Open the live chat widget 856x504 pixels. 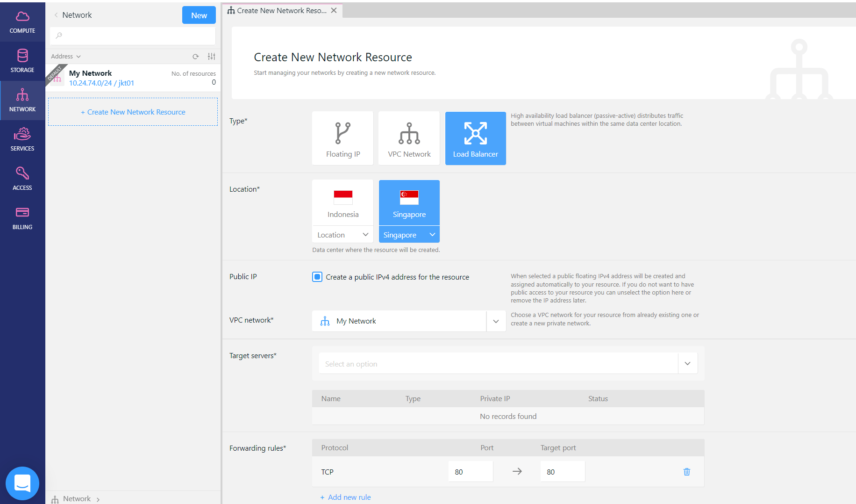(x=22, y=483)
